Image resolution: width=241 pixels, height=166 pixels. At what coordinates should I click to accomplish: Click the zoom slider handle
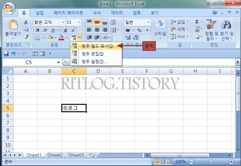click(211, 161)
